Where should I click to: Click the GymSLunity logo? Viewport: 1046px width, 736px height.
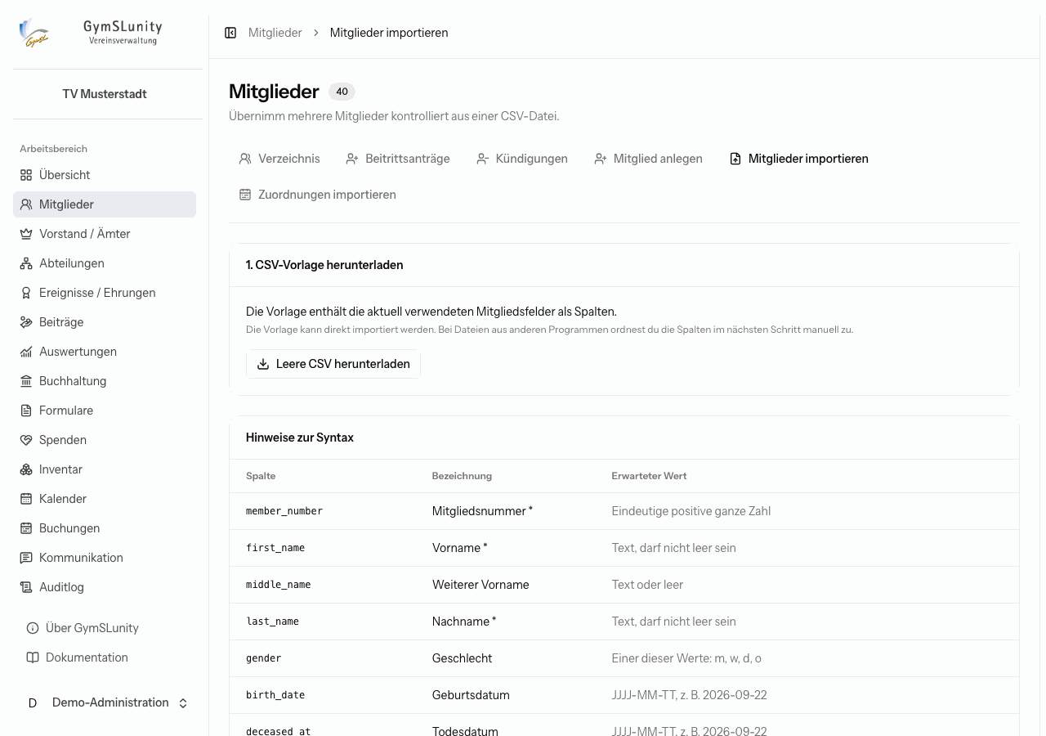click(x=34, y=33)
